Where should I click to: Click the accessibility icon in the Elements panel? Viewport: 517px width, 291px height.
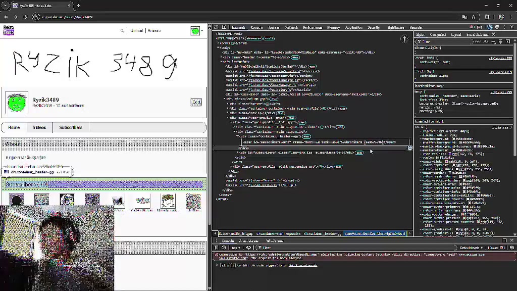[404, 39]
